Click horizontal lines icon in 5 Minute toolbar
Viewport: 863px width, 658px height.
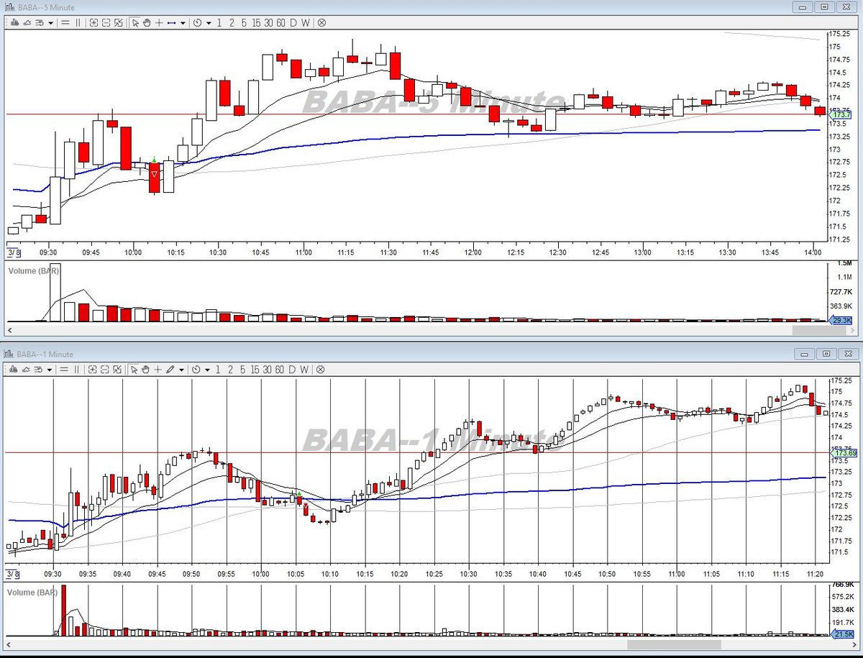(x=65, y=22)
